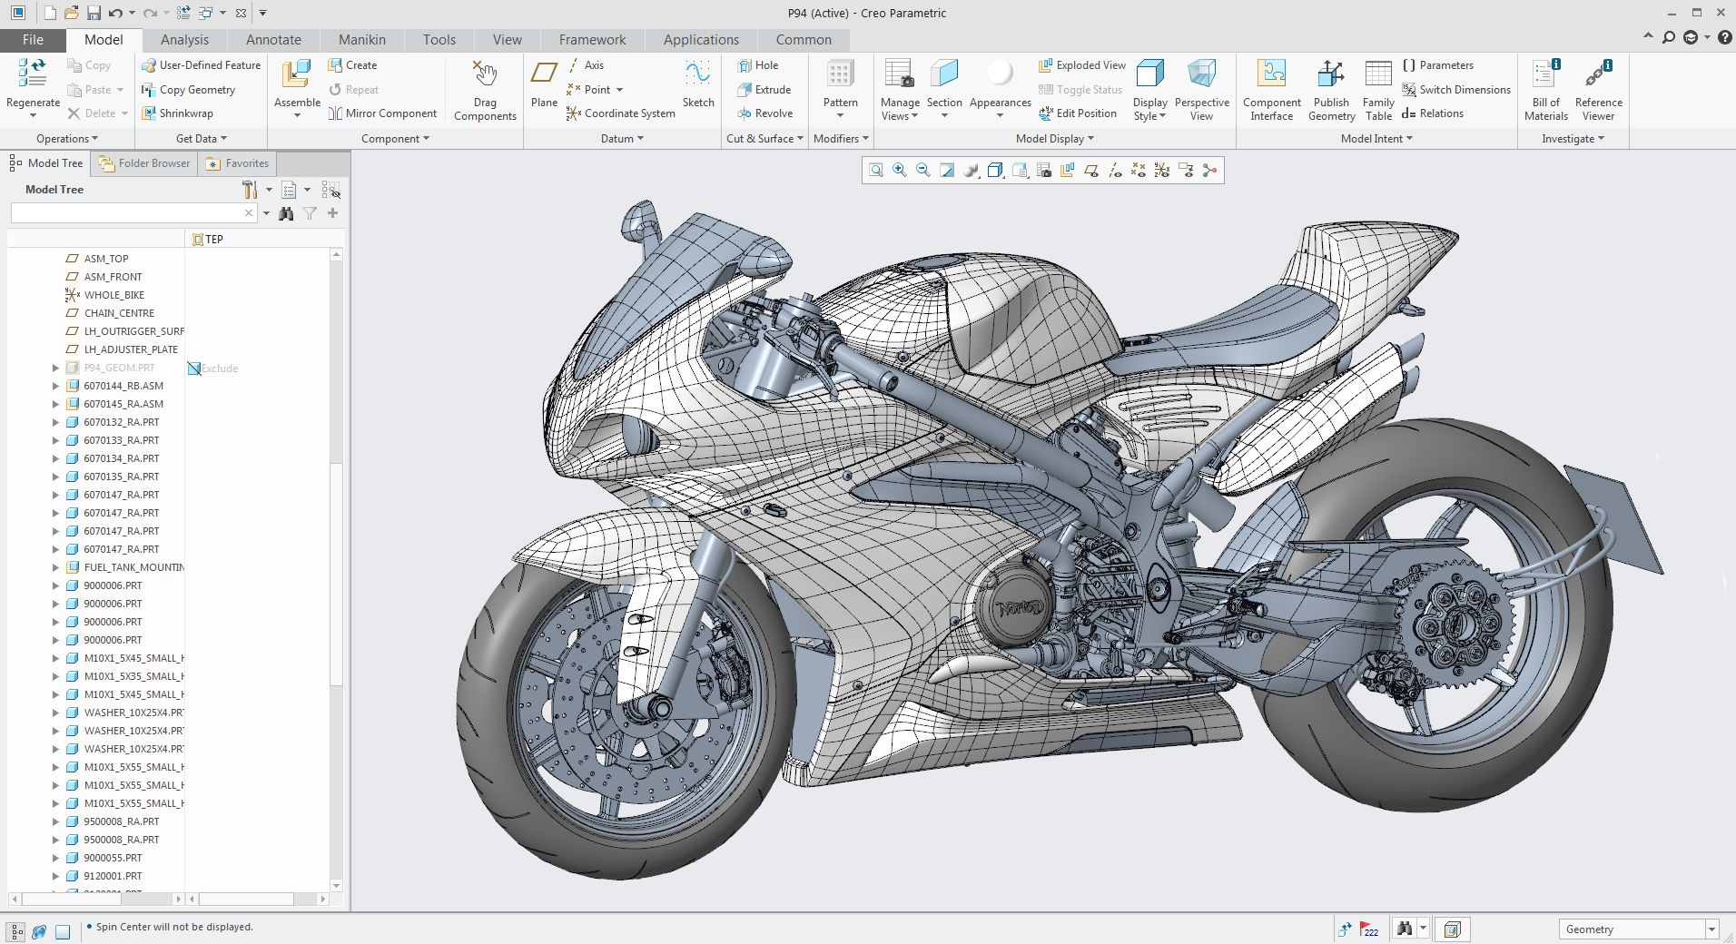The width and height of the screenshot is (1736, 944).
Task: Switch to the Annotate tab
Action: click(273, 40)
